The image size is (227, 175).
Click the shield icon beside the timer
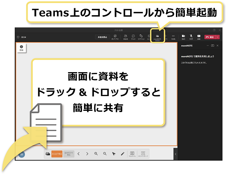18,37
